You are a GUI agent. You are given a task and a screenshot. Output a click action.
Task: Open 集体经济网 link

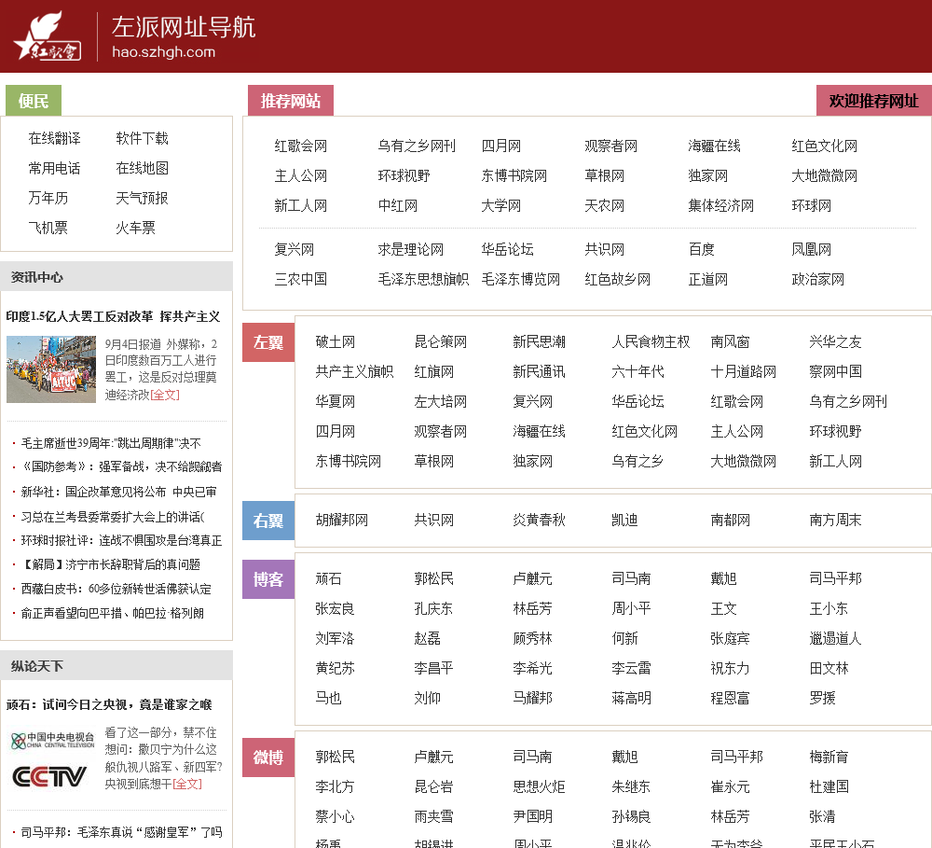pos(721,206)
